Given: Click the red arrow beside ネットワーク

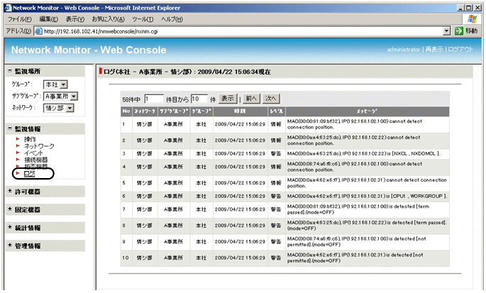Looking at the screenshot, I should [x=17, y=146].
